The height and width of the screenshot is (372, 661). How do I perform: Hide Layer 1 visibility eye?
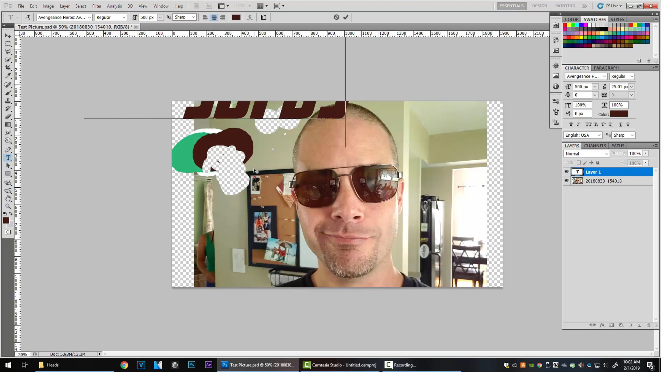tap(566, 172)
